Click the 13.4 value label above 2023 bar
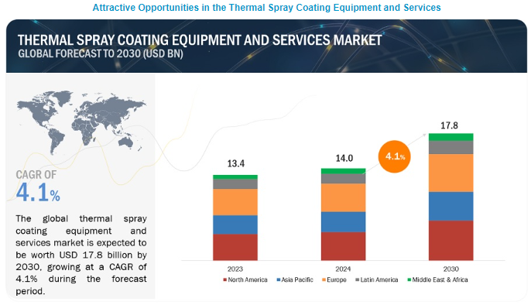This screenshot has height=305, width=531. click(235, 163)
